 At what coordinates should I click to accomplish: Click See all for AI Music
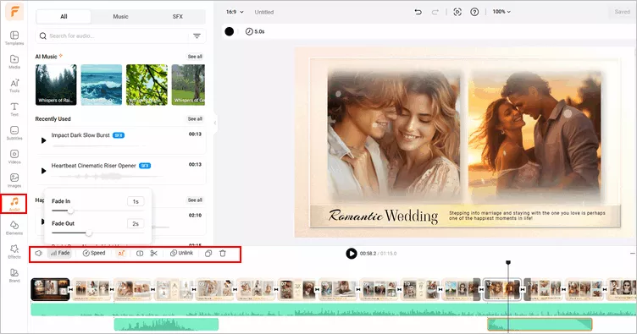(x=195, y=57)
